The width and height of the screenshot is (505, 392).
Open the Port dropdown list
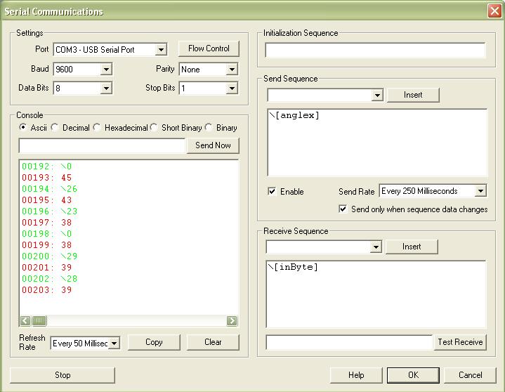161,50
